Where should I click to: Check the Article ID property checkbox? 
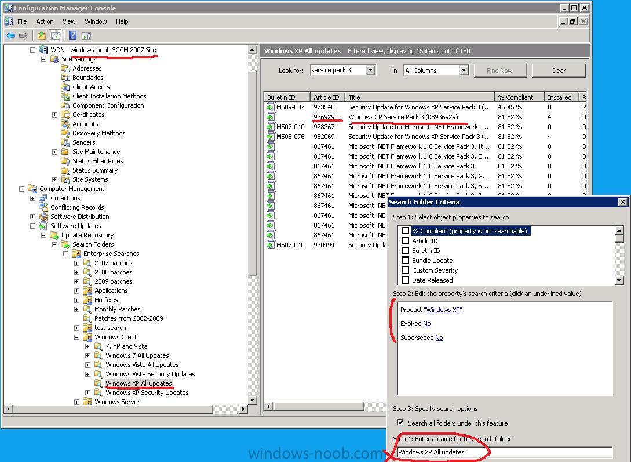pyautogui.click(x=405, y=240)
